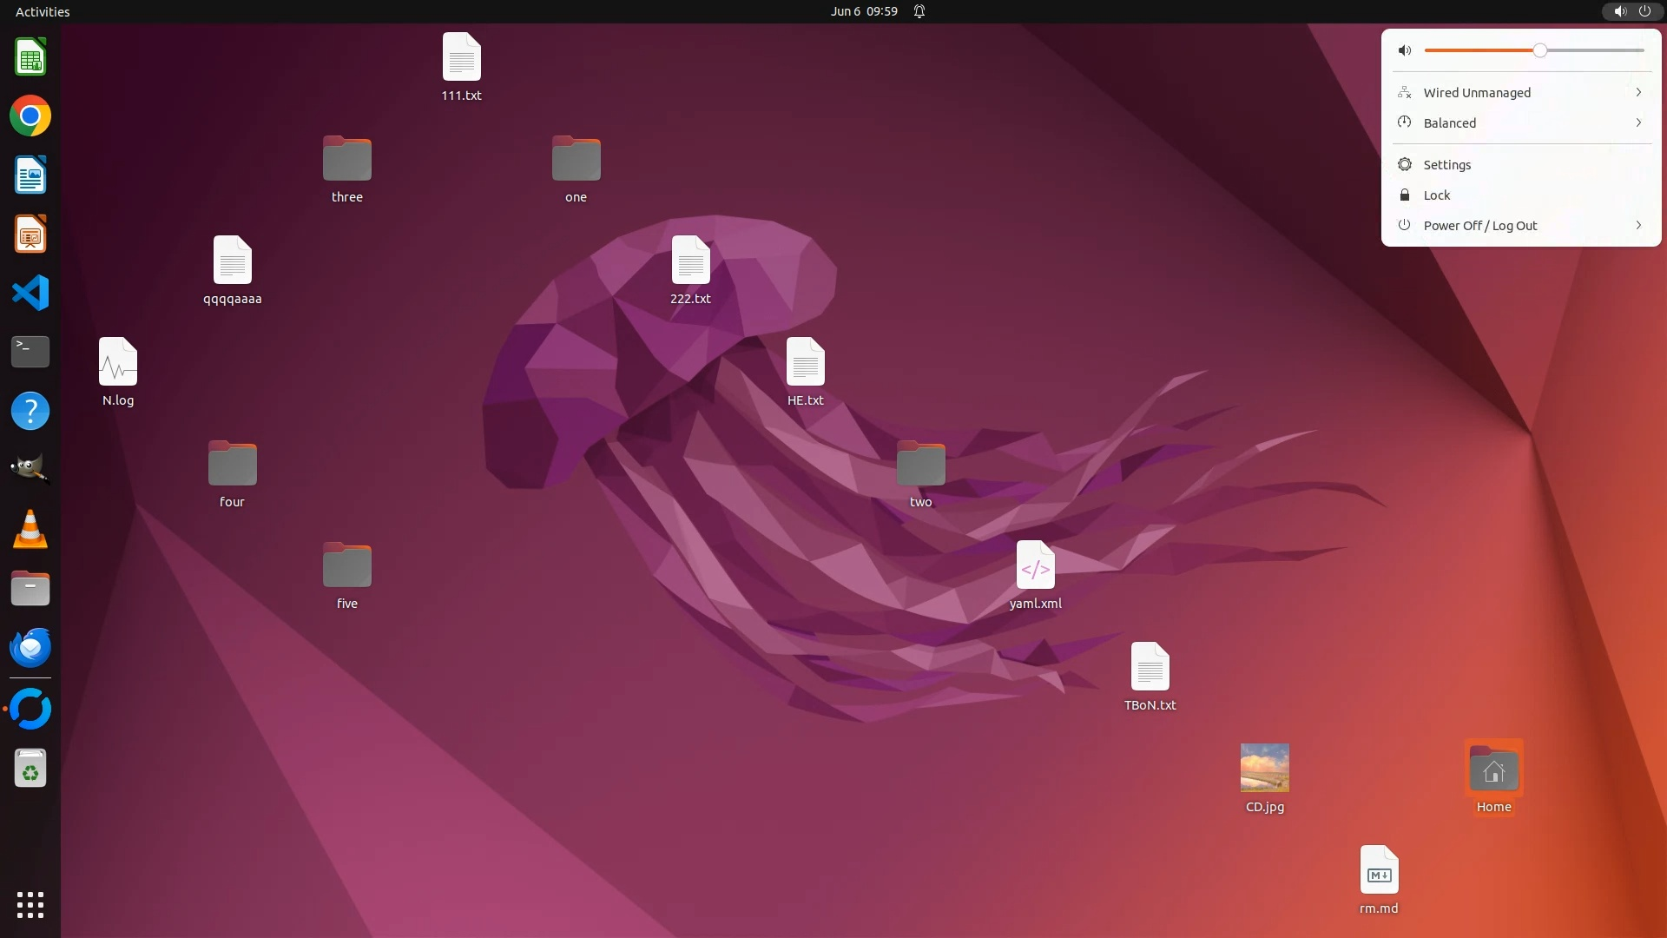This screenshot has width=1667, height=938.
Task: Start VLC media player from dock
Action: point(30,529)
